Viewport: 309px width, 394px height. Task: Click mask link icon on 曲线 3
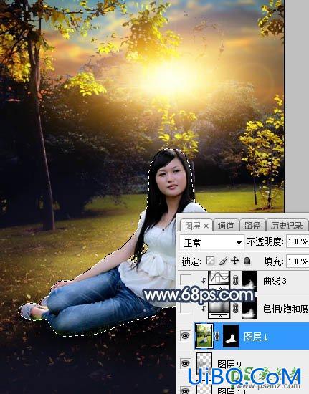click(236, 280)
